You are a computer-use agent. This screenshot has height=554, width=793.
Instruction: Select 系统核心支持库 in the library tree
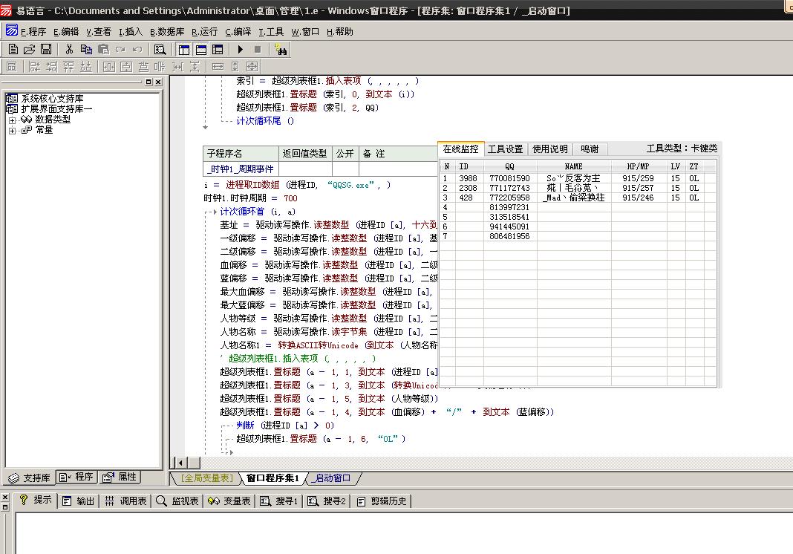[52, 99]
